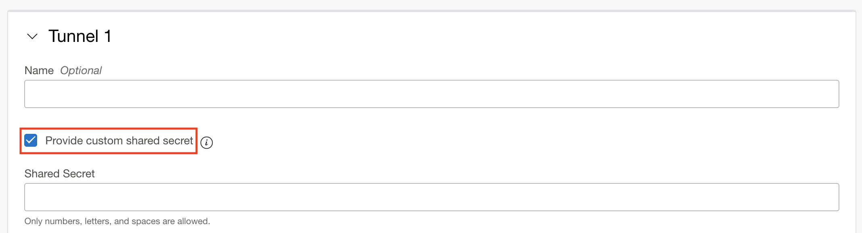Open the circled "i" information icon
The image size is (862, 233).
[207, 142]
